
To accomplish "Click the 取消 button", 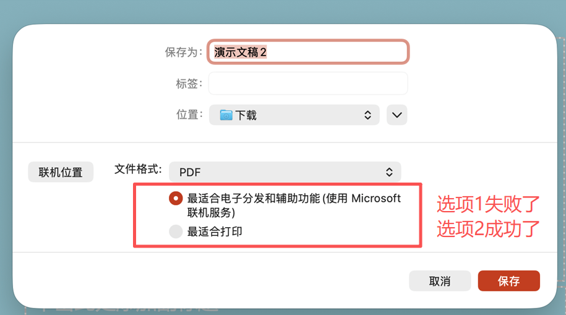I will (x=440, y=281).
